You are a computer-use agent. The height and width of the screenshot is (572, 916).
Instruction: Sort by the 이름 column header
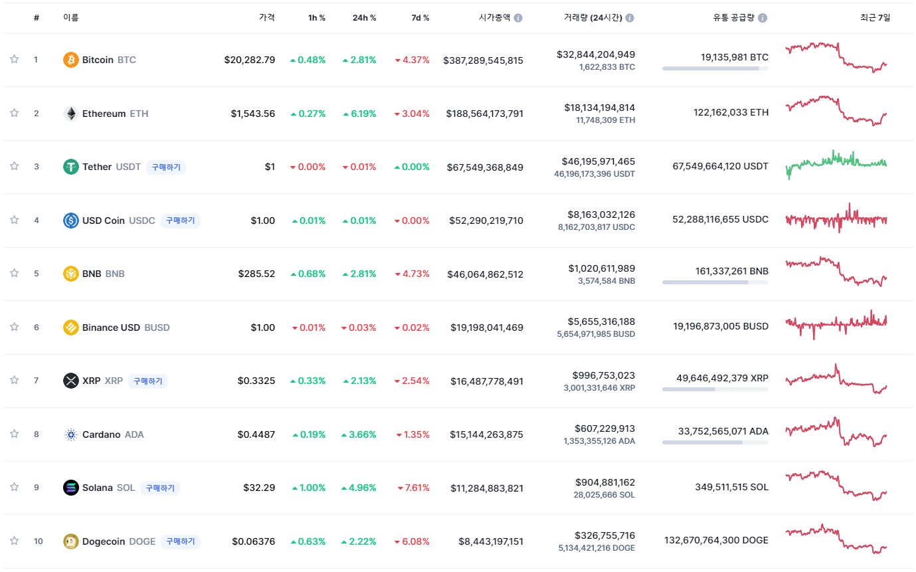tap(70, 18)
